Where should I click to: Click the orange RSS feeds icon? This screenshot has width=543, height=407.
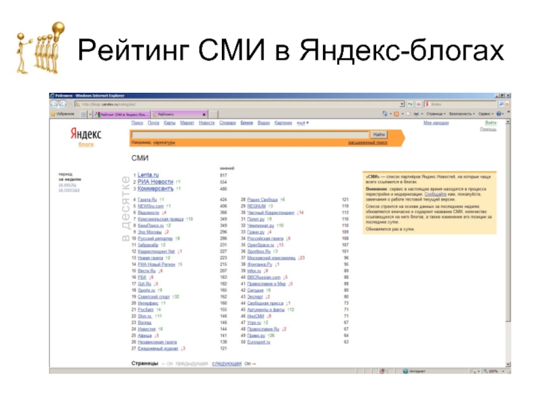396,113
